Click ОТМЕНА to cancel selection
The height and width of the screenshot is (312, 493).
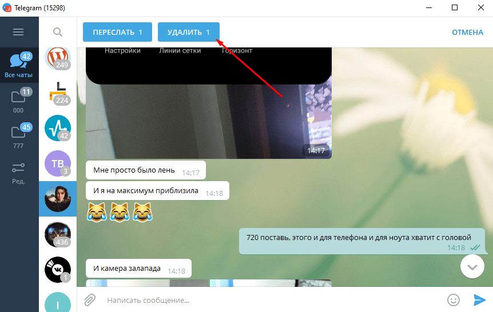pos(467,32)
